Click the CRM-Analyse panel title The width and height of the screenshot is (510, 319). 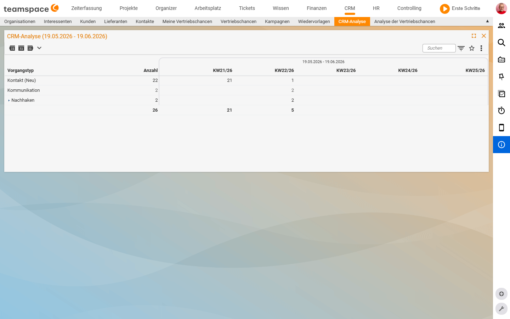57,36
